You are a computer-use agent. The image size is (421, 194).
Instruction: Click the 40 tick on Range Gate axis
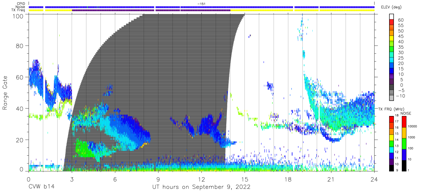19,108
